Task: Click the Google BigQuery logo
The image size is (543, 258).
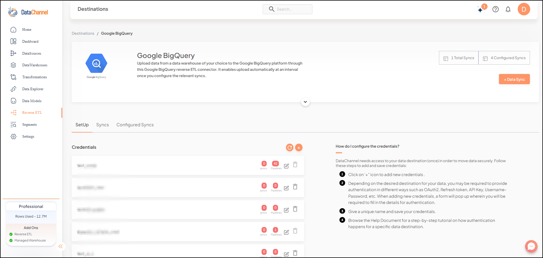Action: pyautogui.click(x=96, y=66)
